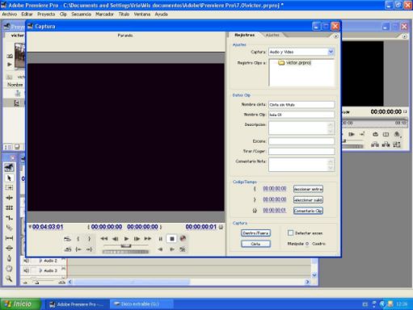Click the Comentario Clip button

point(308,211)
